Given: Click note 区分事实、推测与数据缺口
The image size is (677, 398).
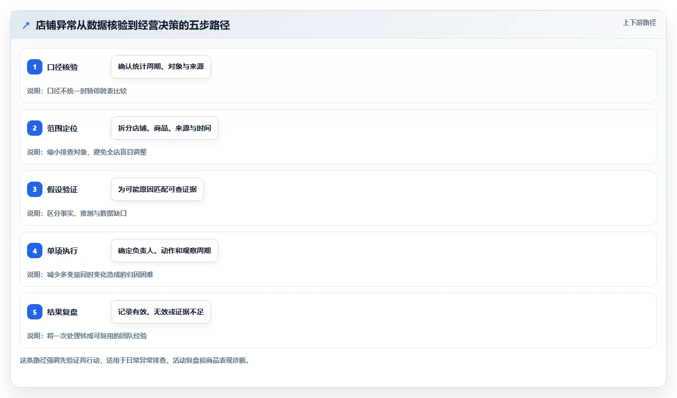Looking at the screenshot, I should (x=87, y=213).
